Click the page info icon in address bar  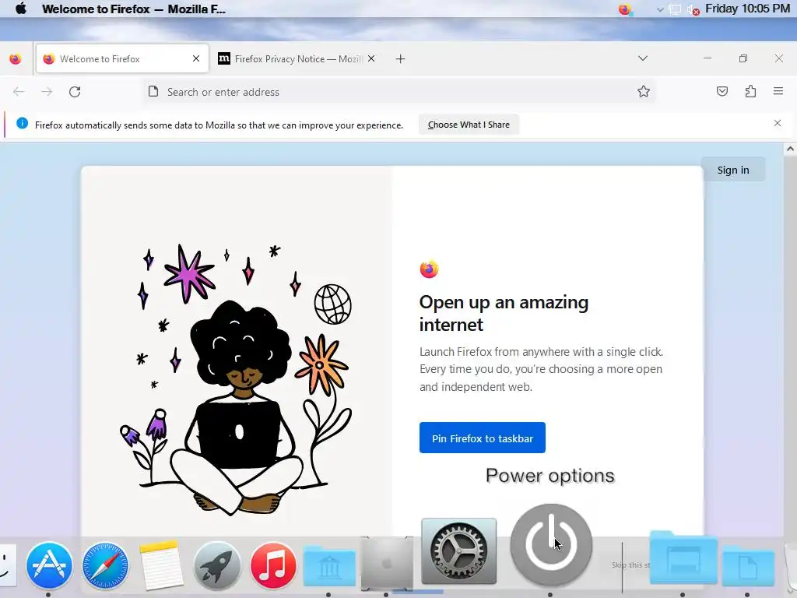[x=153, y=92]
